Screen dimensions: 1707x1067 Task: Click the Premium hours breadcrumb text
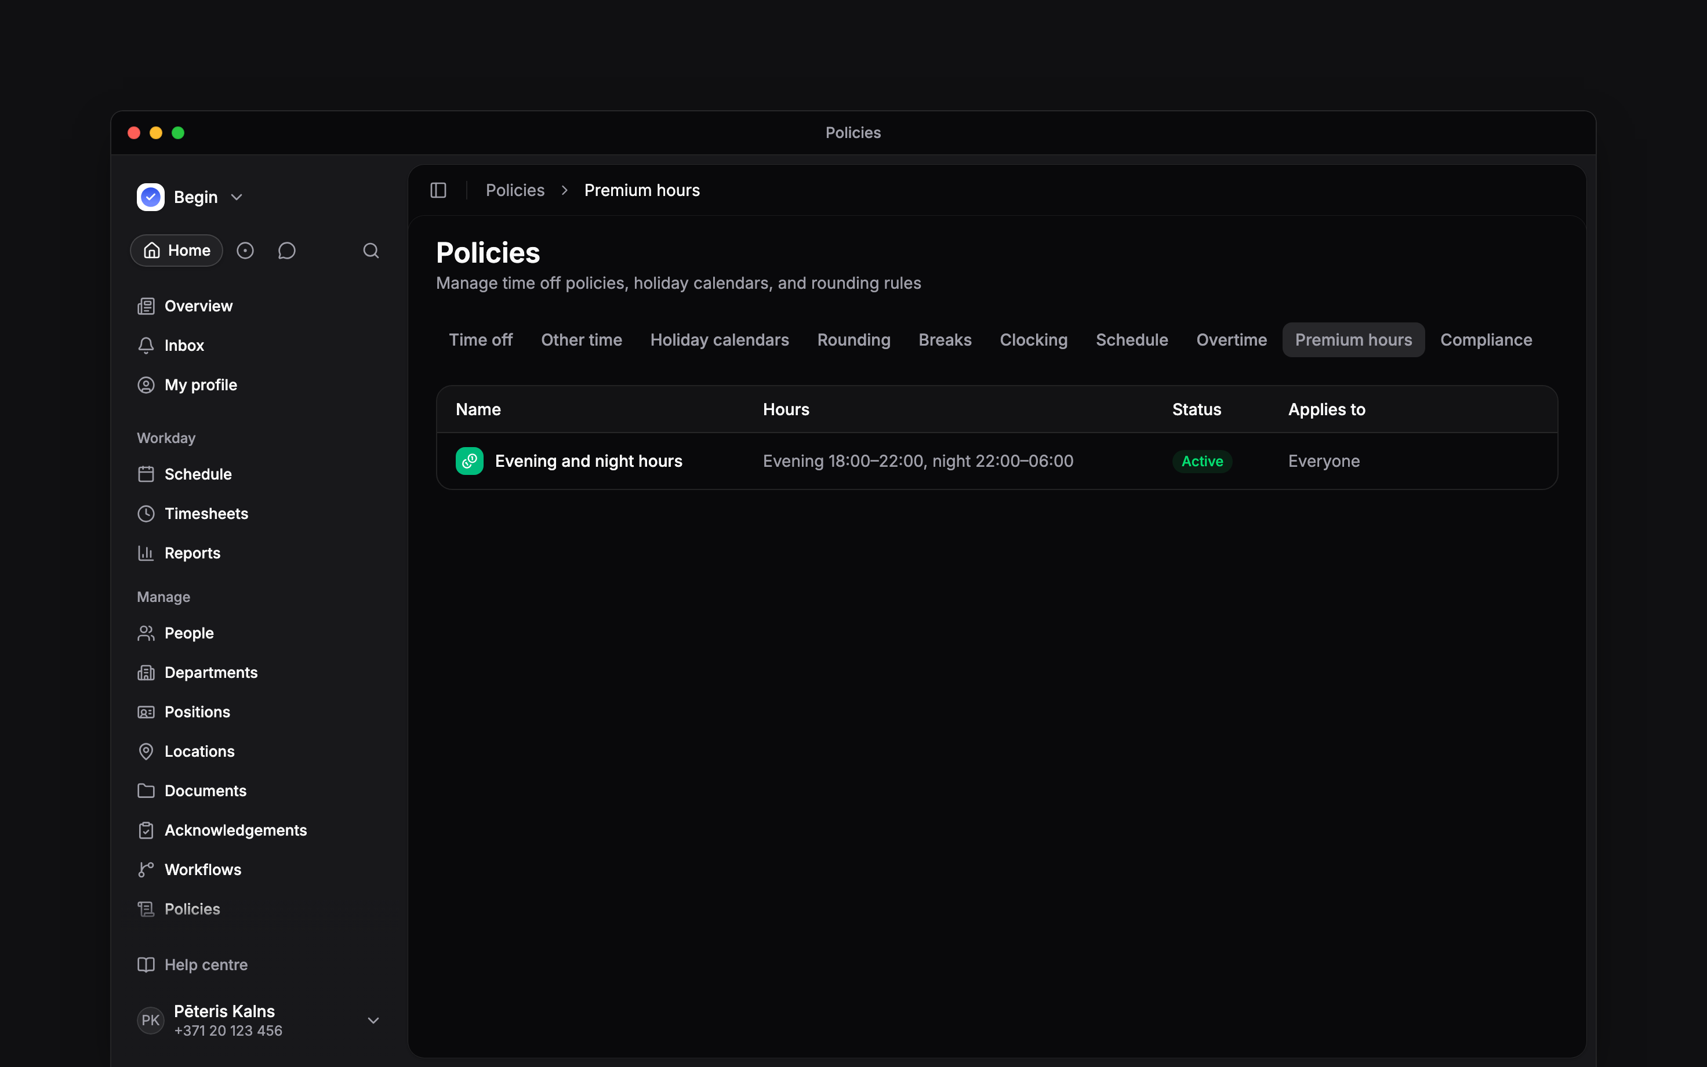(642, 191)
